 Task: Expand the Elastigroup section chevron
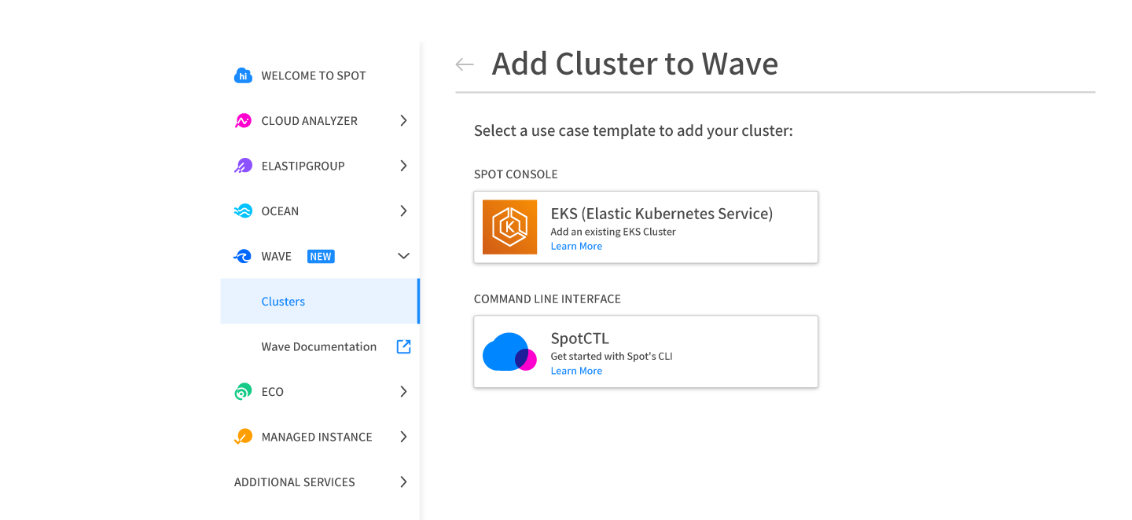pos(403,166)
